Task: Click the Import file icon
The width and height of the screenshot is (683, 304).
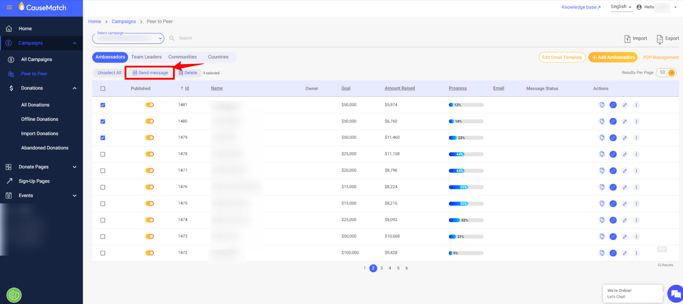Action: click(627, 39)
